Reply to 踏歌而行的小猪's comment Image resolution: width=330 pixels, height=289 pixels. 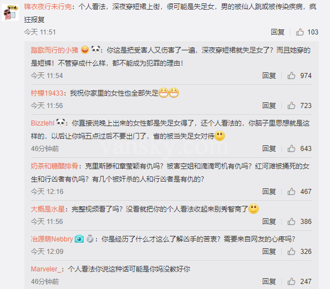[x=269, y=76]
